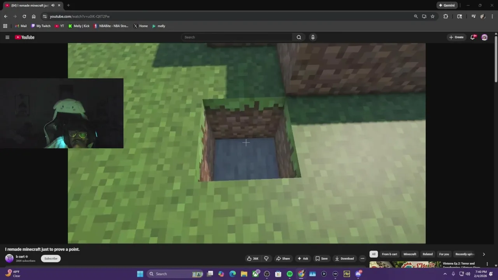
Task: Open Chrome profile avatar
Action: tap(482, 16)
